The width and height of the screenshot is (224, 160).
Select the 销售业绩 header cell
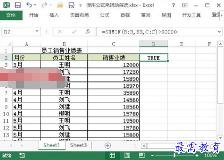click(x=114, y=58)
